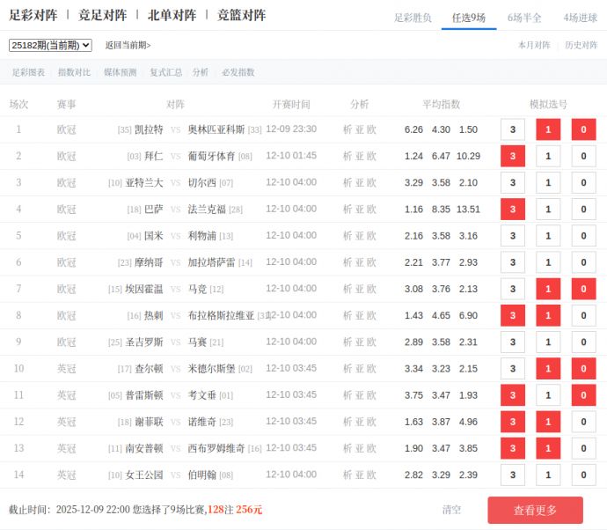
Task: Switch to the 足彩胜负 tab
Action: (413, 18)
